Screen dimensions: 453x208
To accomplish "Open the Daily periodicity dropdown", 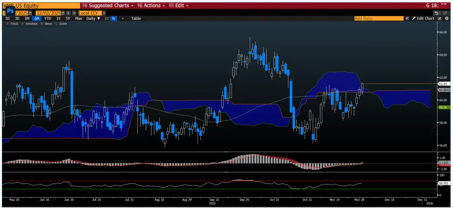I will [93, 18].
